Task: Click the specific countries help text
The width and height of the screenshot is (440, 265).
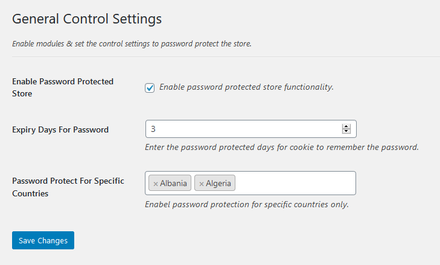Action: click(x=247, y=204)
